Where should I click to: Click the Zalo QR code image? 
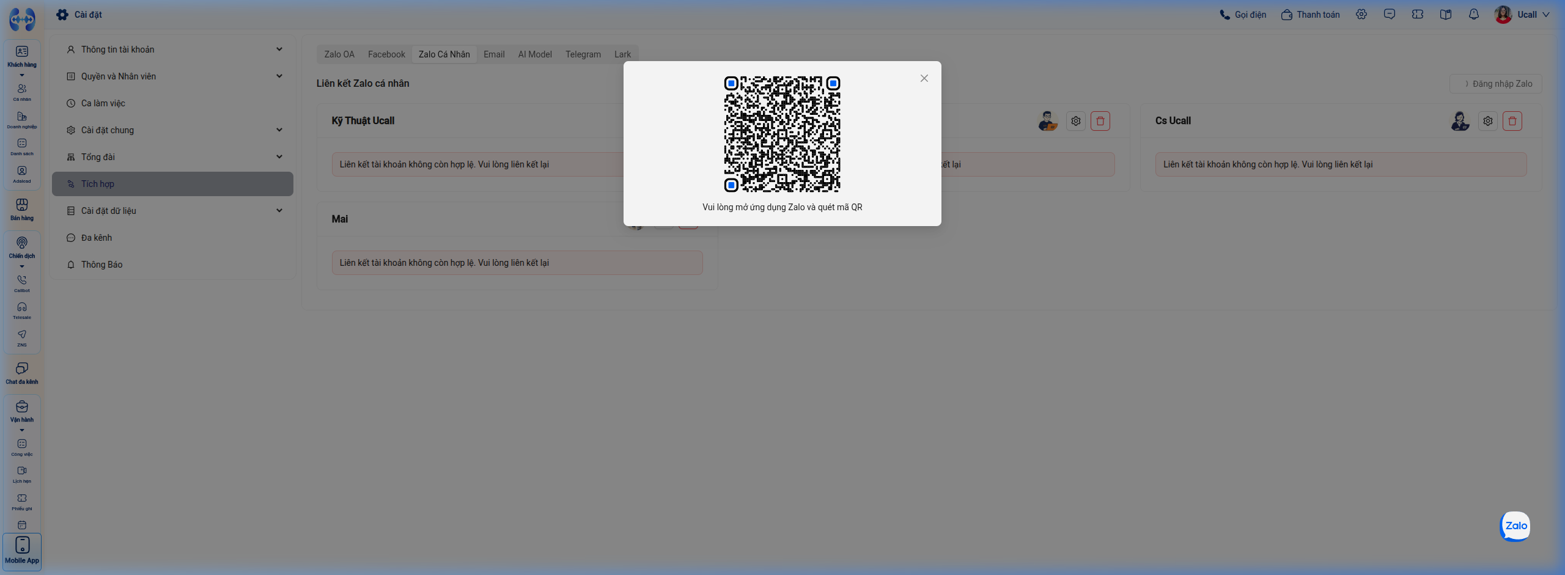click(782, 134)
